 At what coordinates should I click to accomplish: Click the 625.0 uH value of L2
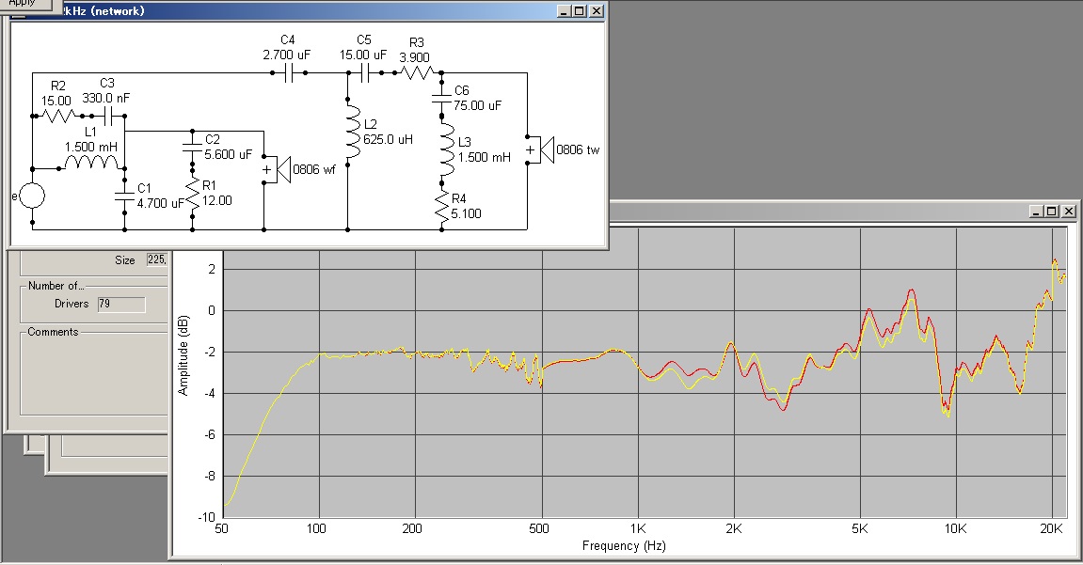[x=389, y=139]
